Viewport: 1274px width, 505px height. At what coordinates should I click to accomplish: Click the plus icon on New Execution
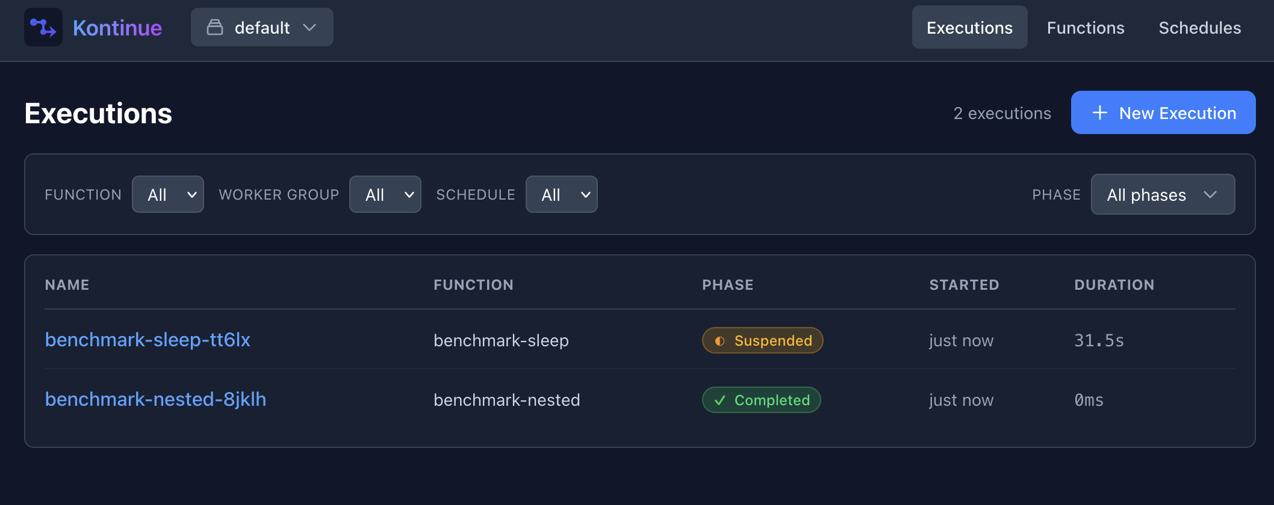coord(1100,113)
